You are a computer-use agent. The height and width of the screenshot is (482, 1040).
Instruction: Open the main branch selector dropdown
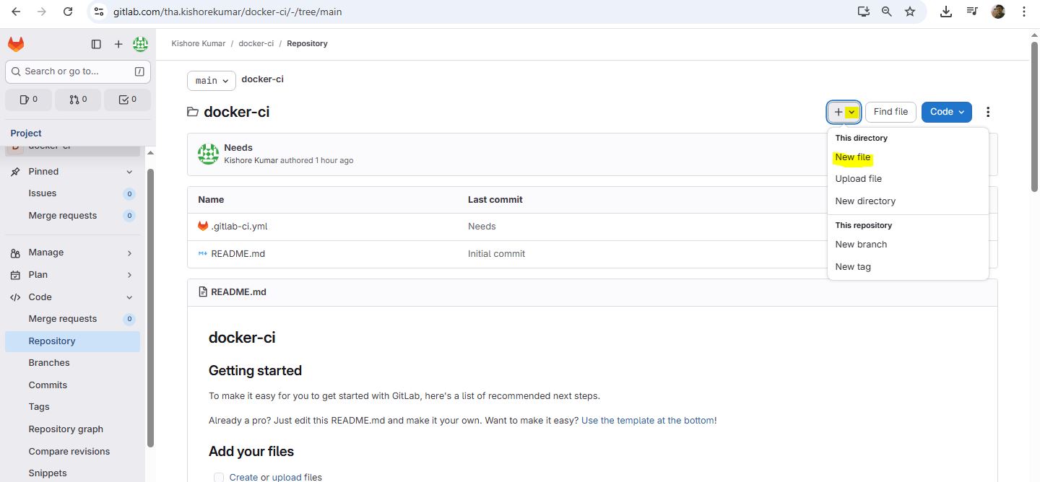[212, 80]
